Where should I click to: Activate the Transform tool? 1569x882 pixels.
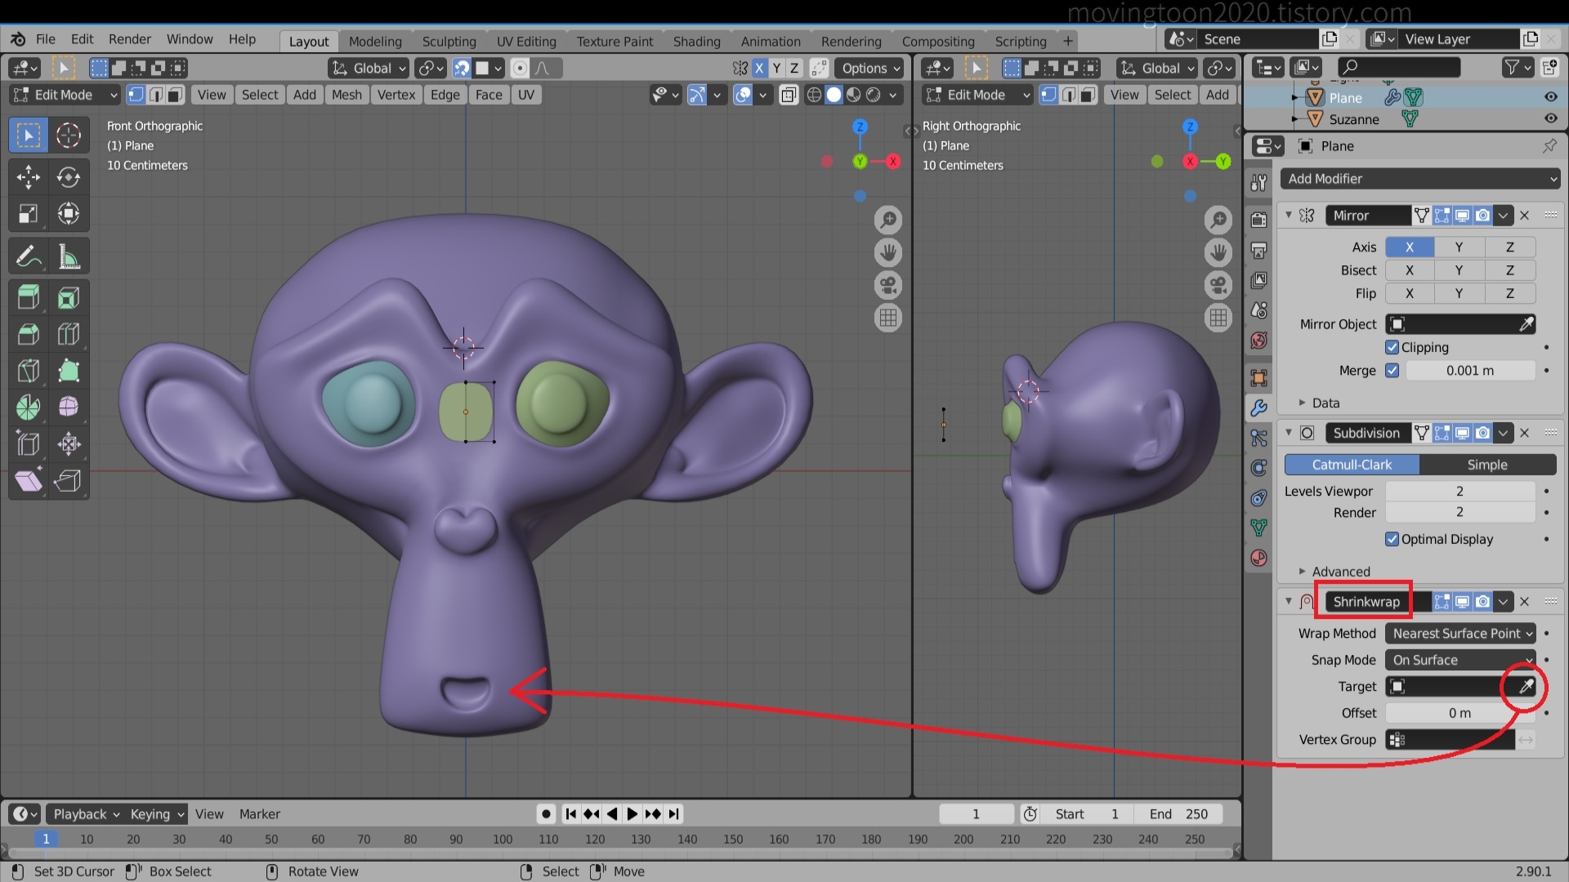(x=69, y=214)
